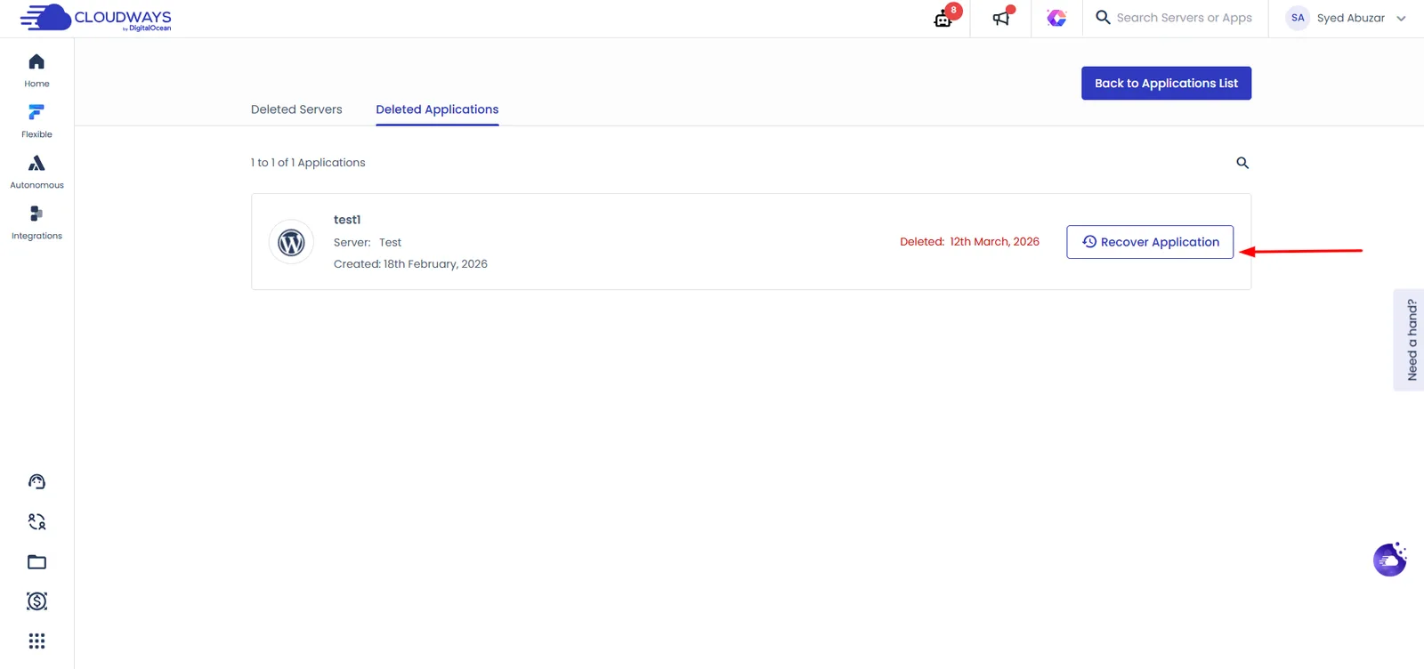Click the test1 application name
The image size is (1424, 669).
[347, 220]
